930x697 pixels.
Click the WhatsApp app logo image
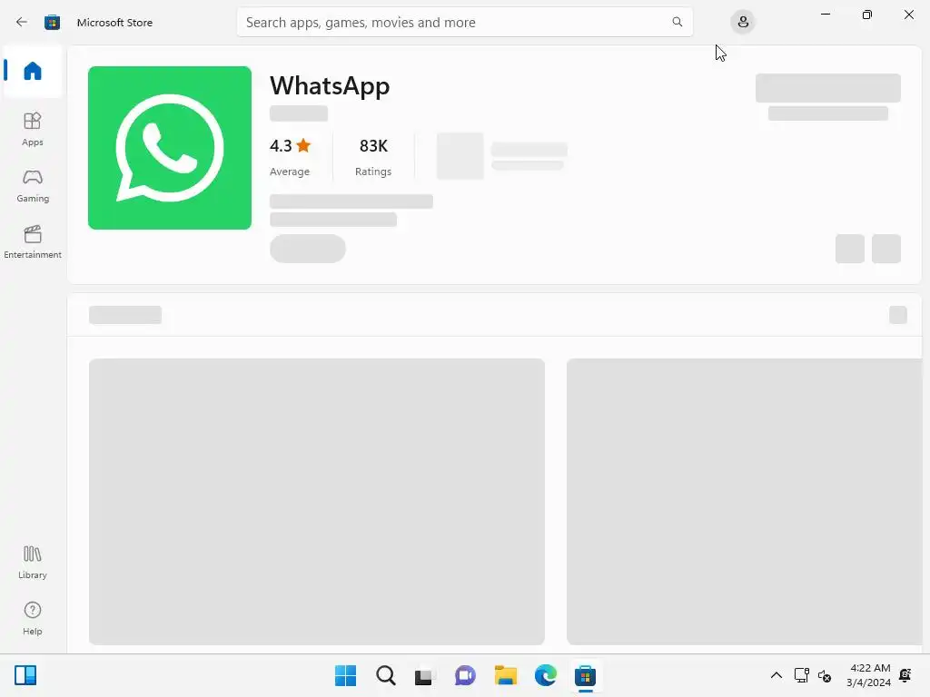click(x=170, y=148)
